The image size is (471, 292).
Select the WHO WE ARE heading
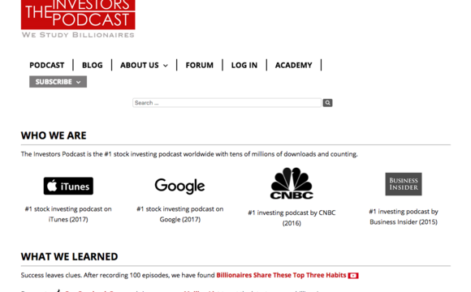click(54, 135)
